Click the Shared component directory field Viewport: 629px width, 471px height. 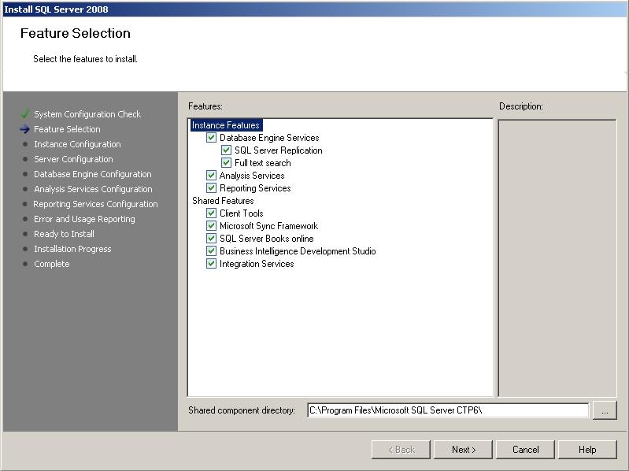(448, 410)
